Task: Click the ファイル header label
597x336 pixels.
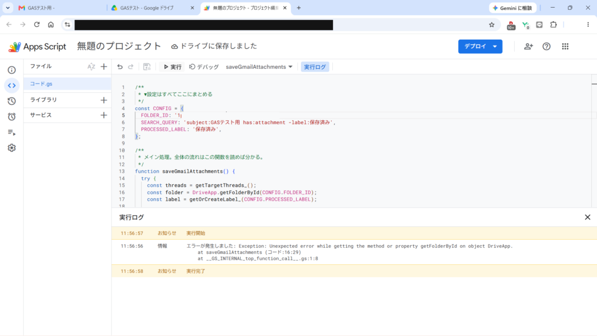Action: coord(41,66)
